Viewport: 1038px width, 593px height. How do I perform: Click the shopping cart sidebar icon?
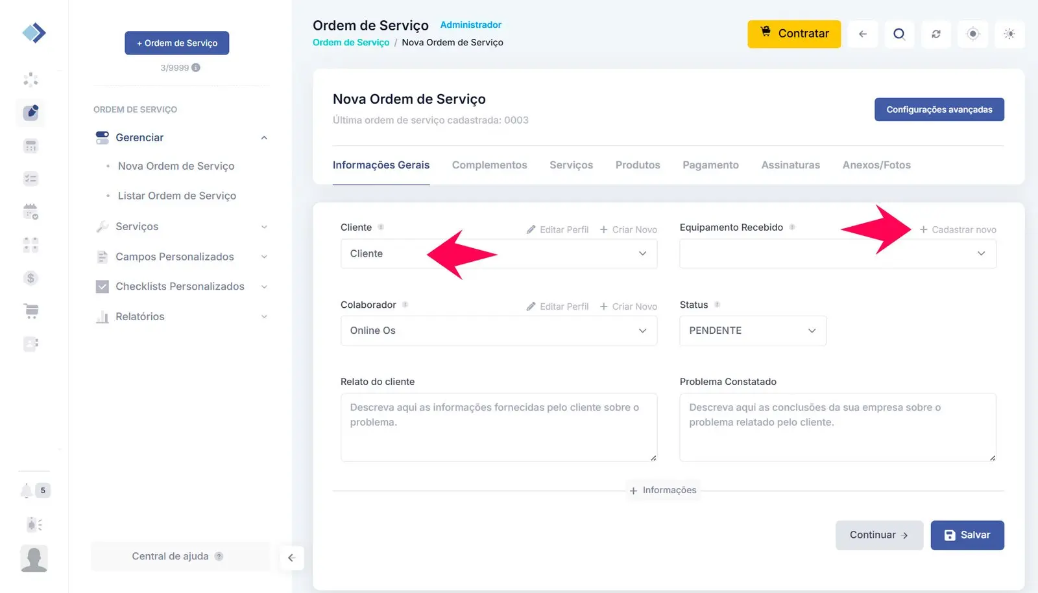pos(30,311)
